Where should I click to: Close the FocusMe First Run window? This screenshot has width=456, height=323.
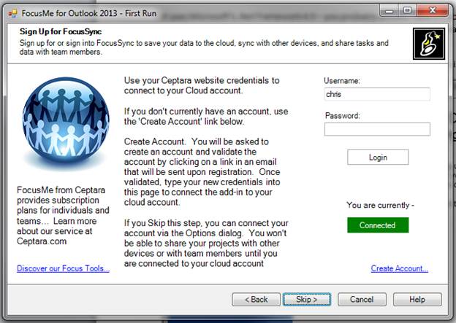433,11
